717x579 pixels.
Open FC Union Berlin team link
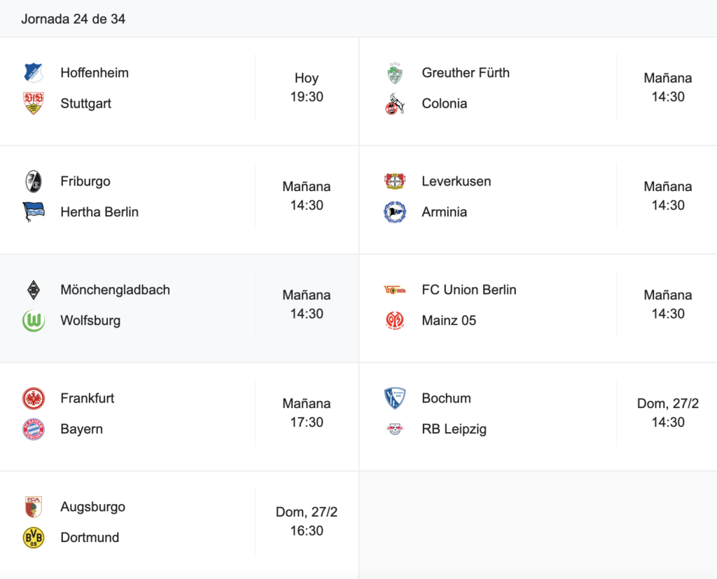(469, 290)
